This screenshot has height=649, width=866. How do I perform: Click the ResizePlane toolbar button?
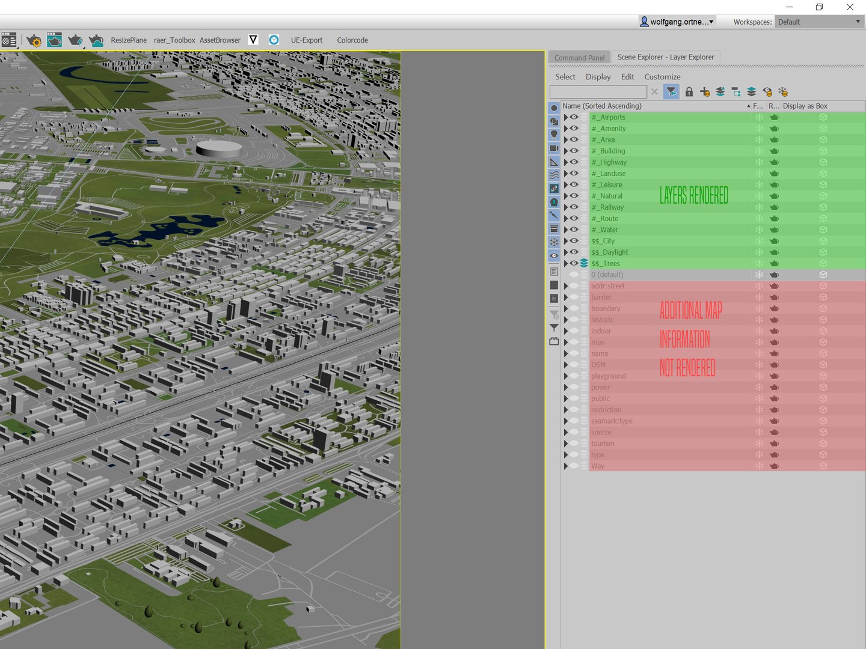click(129, 40)
